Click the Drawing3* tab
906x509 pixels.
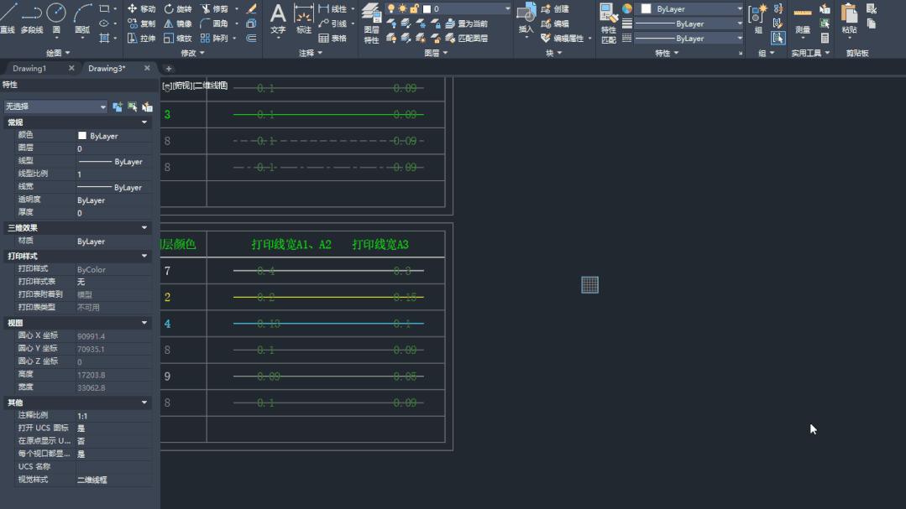pos(107,69)
